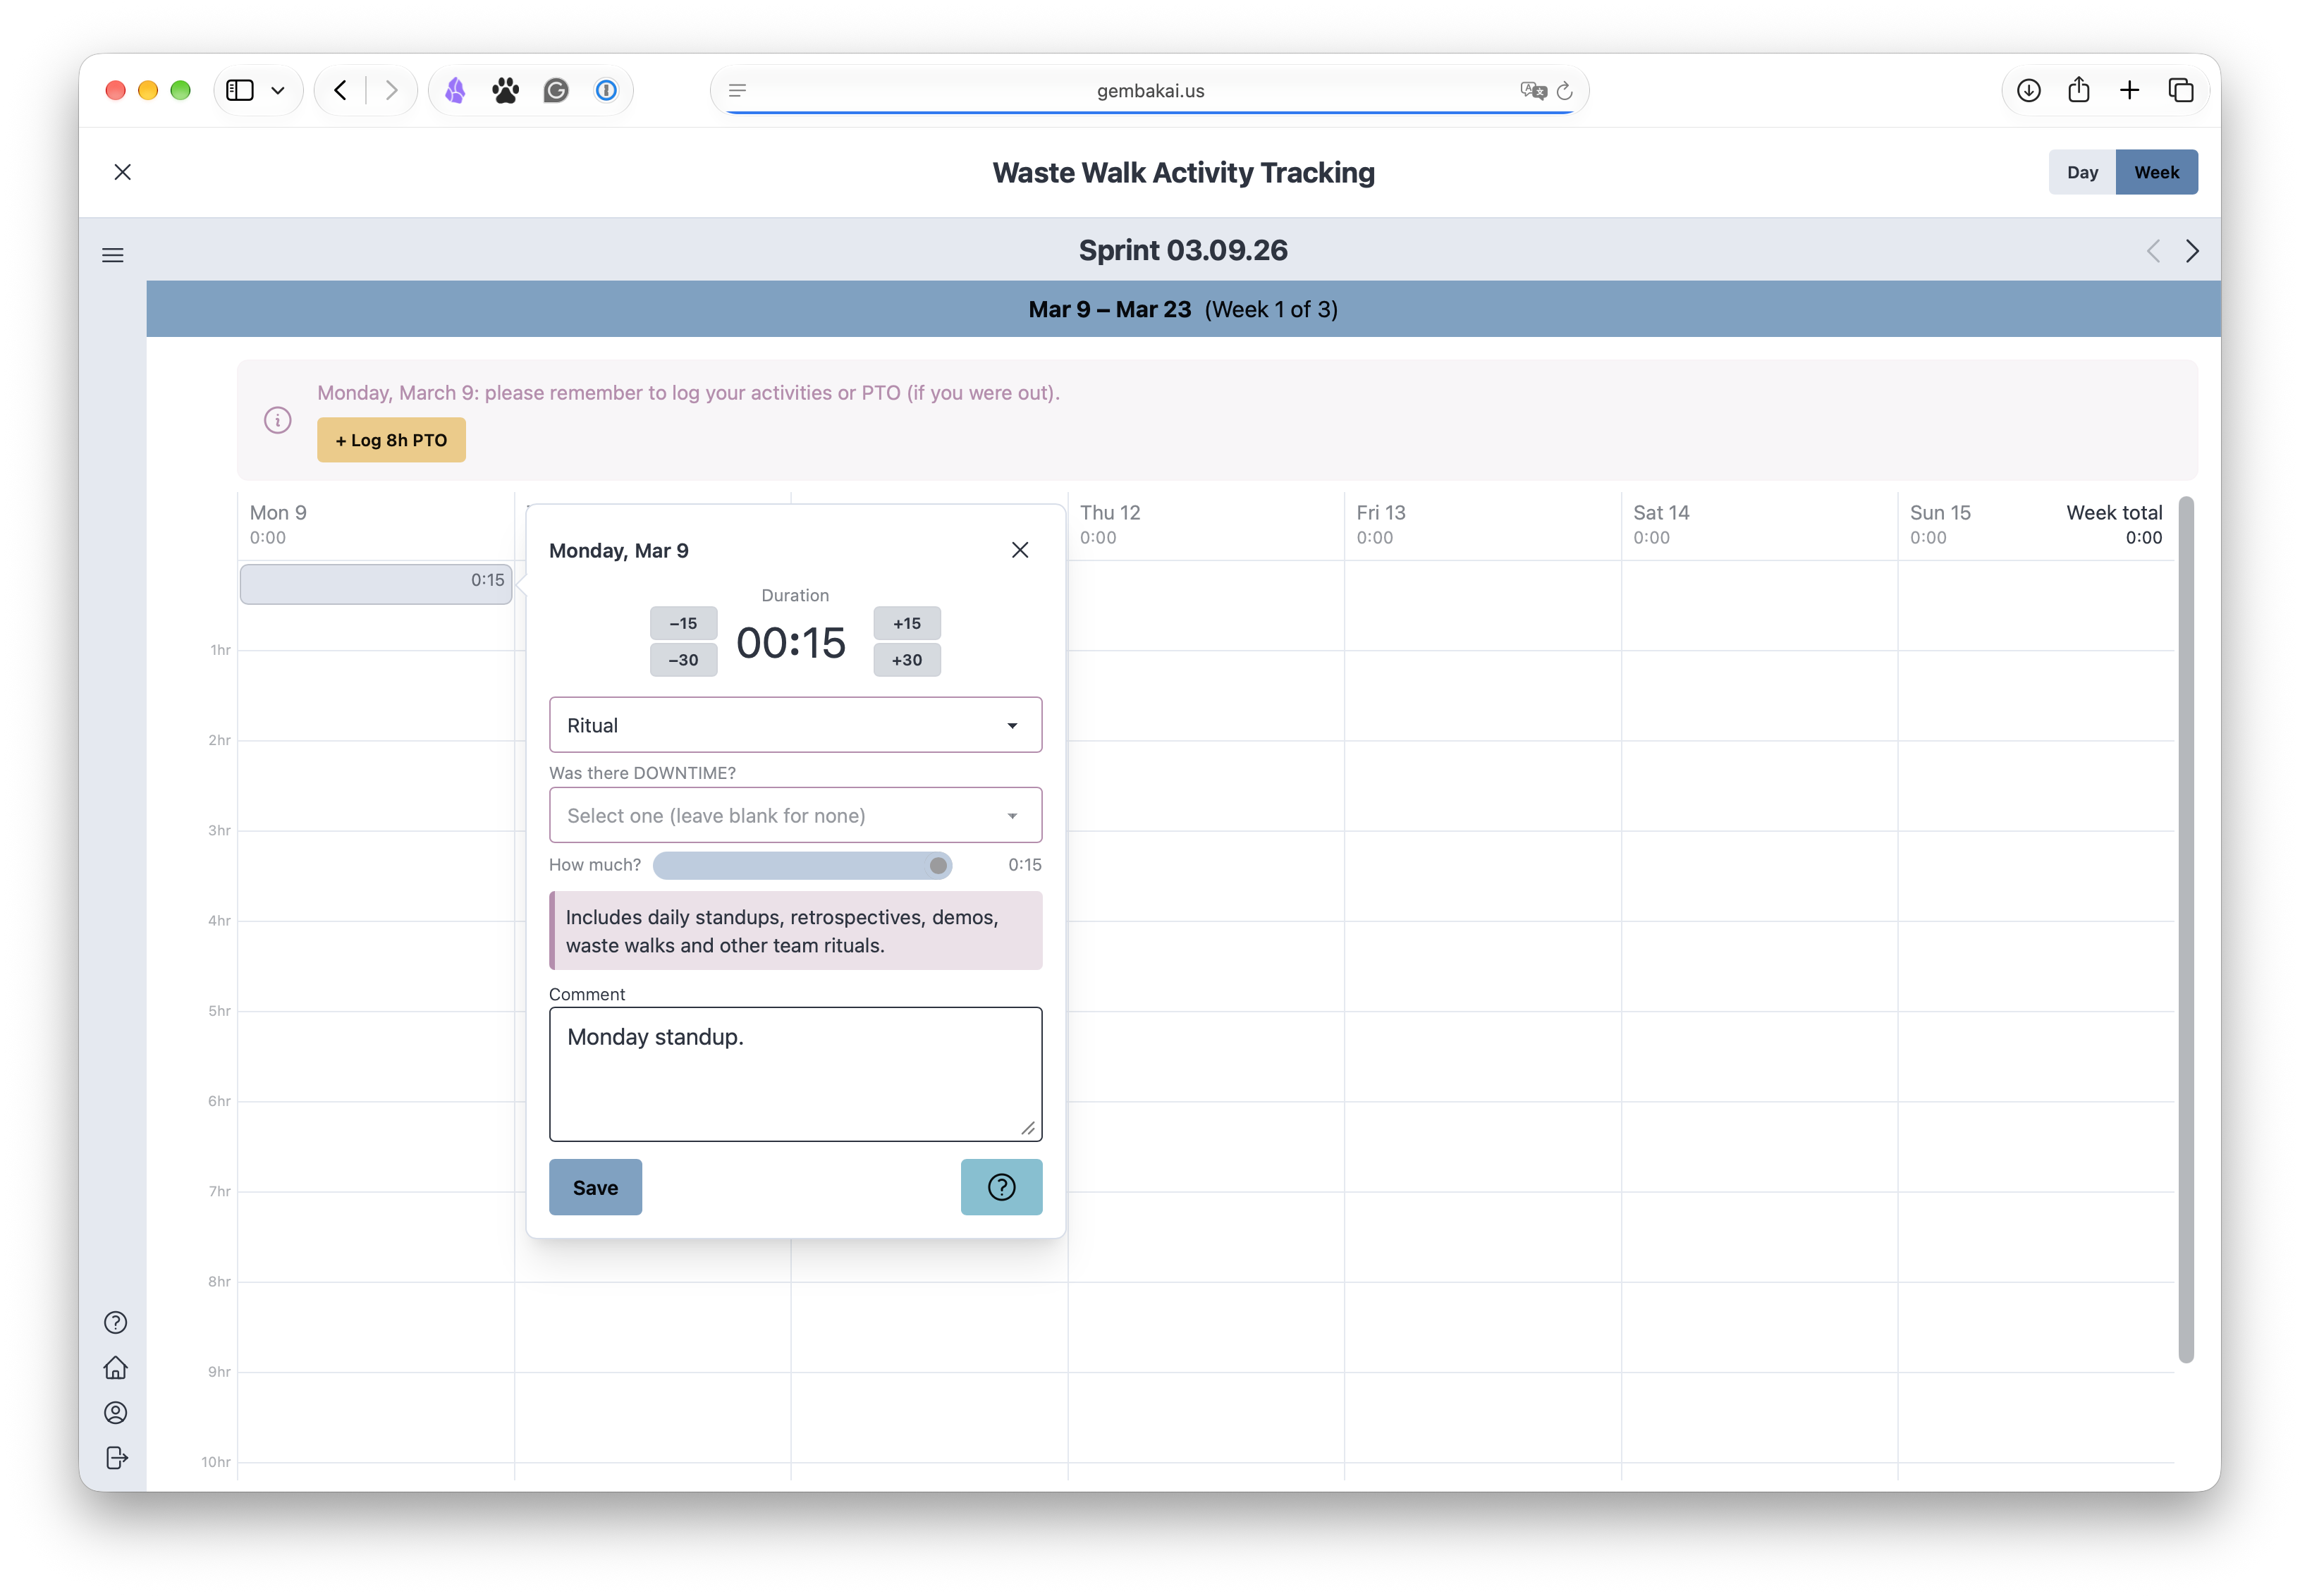Image resolution: width=2300 pixels, height=1596 pixels.
Task: Click the vertical scrollbar of the calendar
Action: 2186,929
